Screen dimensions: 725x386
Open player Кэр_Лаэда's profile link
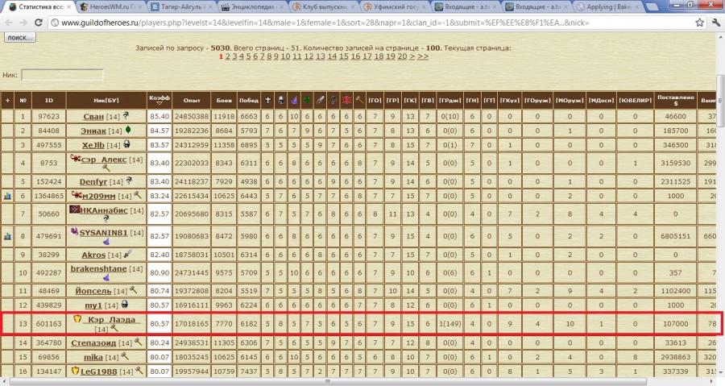pyautogui.click(x=111, y=319)
